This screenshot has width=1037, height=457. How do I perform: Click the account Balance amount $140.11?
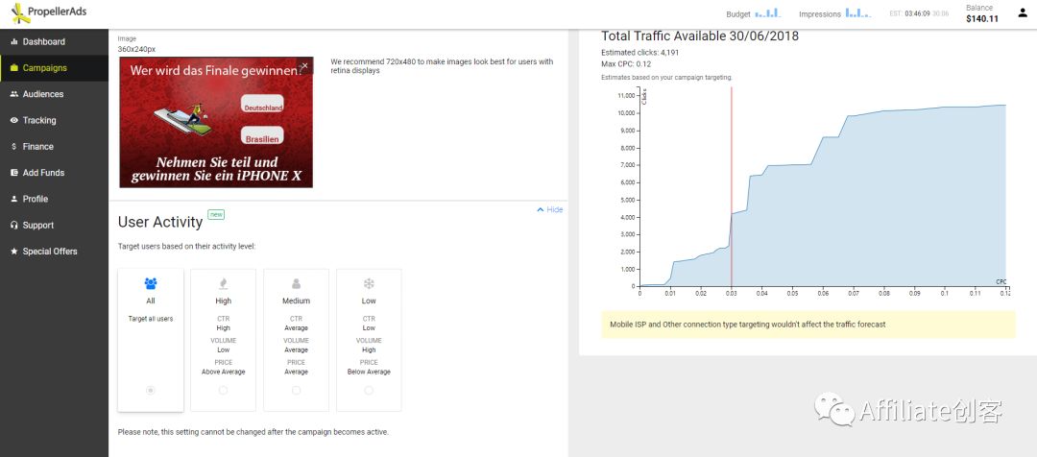(x=982, y=18)
